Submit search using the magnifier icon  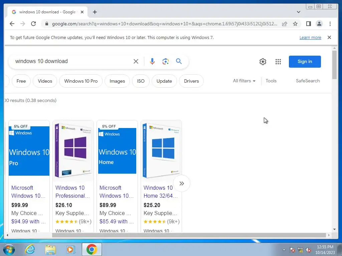pyautogui.click(x=179, y=61)
